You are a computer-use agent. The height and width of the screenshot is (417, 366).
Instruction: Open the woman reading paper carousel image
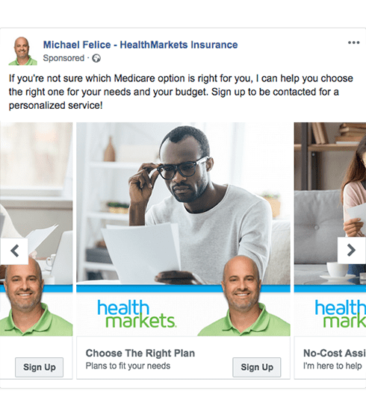[x=330, y=204]
